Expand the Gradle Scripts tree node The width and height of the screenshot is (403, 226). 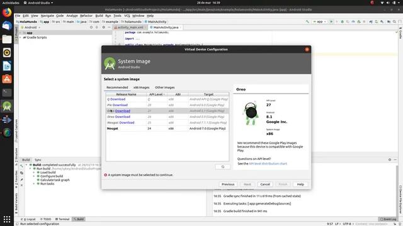(x=21, y=38)
